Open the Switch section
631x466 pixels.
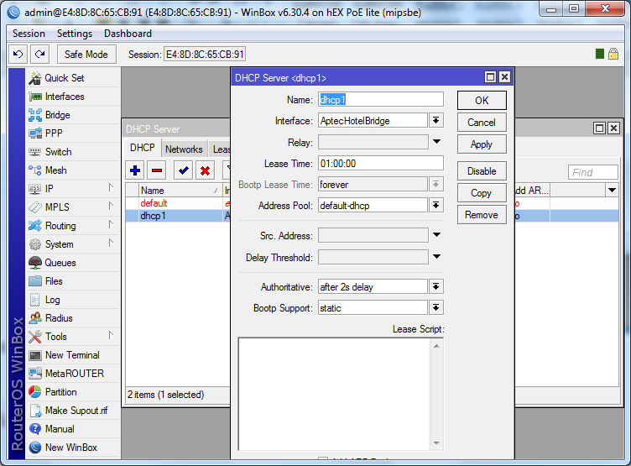tap(73, 151)
